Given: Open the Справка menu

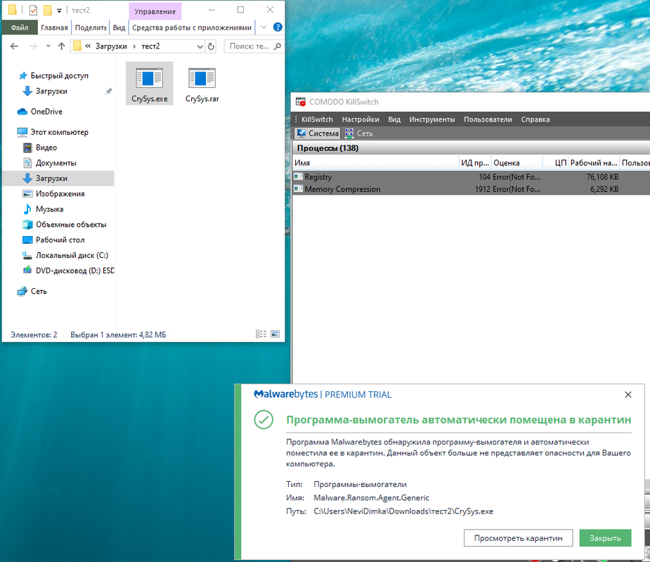Looking at the screenshot, I should pyautogui.click(x=535, y=119).
